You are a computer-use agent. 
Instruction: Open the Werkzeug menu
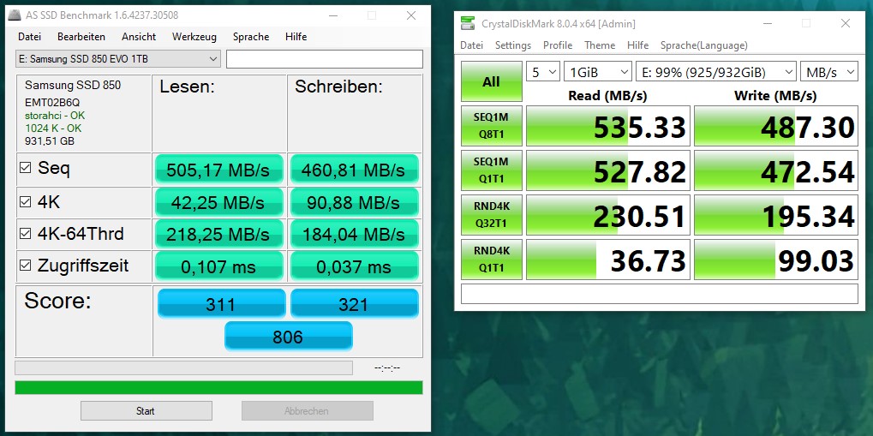click(x=194, y=37)
